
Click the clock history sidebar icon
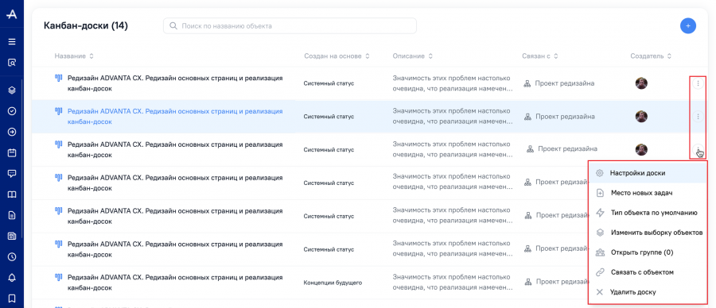tap(12, 257)
